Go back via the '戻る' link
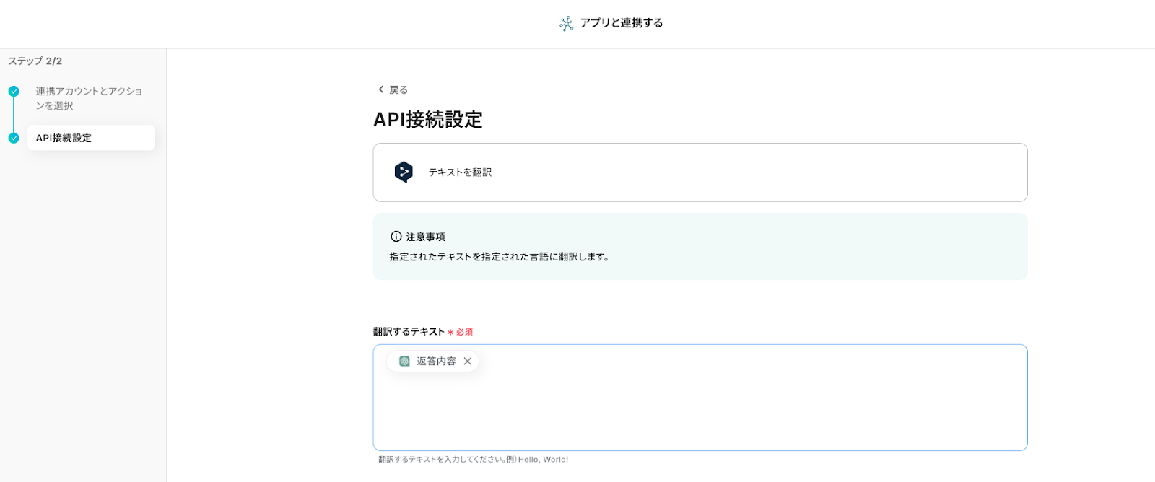 click(398, 90)
